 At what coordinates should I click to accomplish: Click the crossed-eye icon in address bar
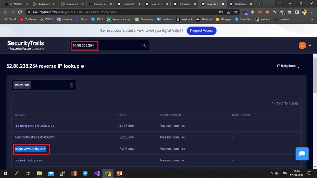[x=221, y=12]
